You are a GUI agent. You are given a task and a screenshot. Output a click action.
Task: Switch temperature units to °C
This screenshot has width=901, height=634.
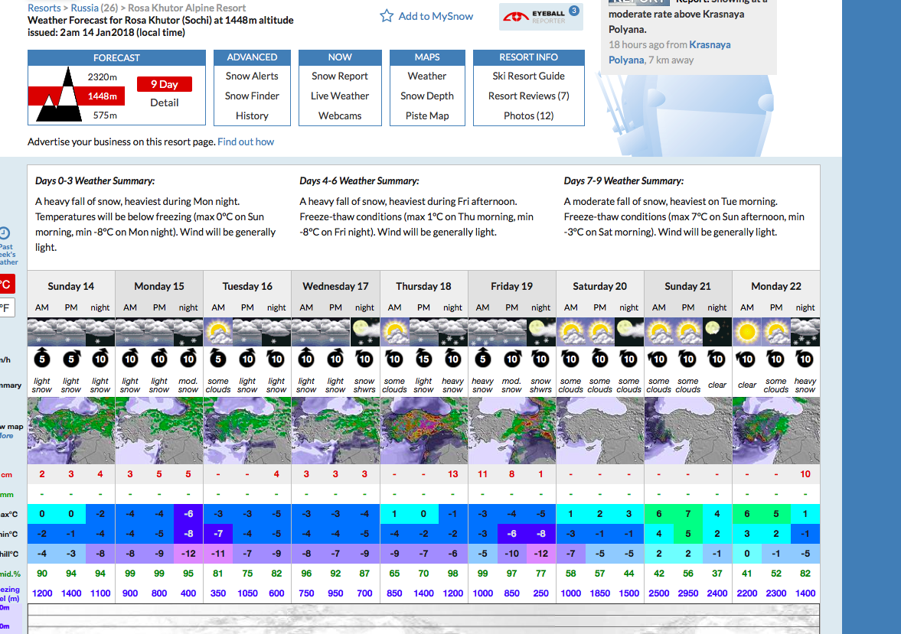[5, 284]
